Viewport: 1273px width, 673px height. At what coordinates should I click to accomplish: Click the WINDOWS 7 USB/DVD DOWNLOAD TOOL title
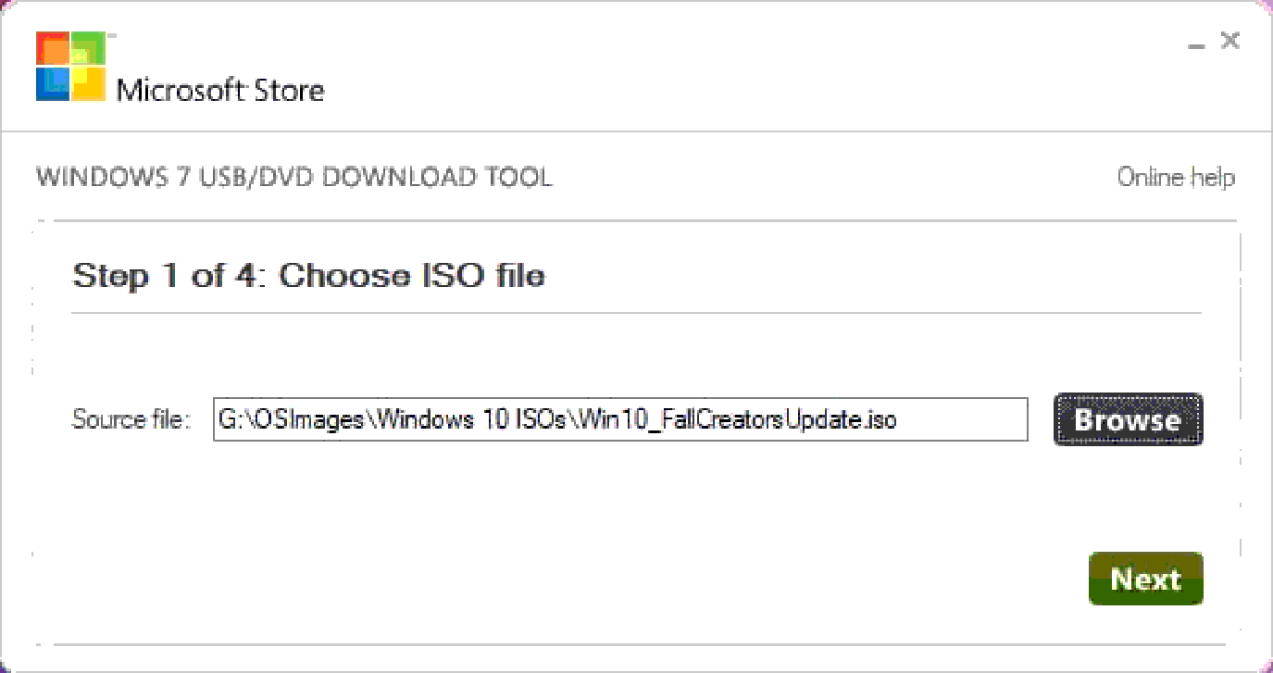292,178
